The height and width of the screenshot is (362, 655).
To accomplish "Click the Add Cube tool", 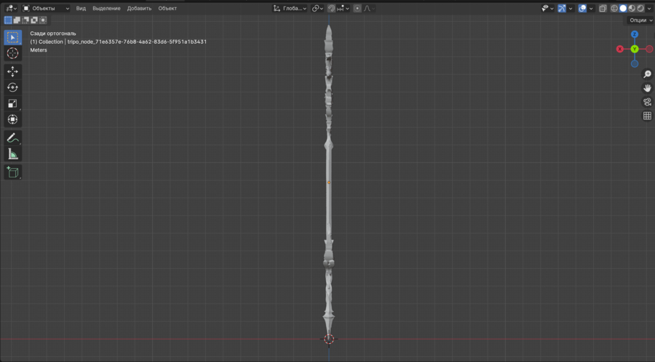I will 12,172.
